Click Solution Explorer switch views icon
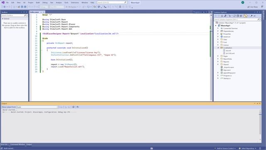 coord(225,16)
